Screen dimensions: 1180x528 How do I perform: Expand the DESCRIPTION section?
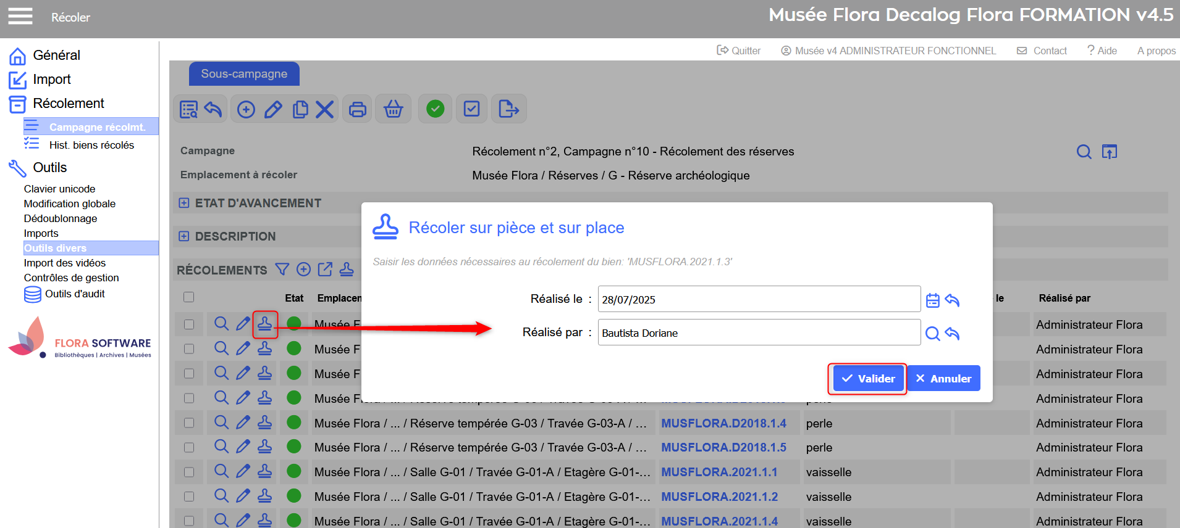184,236
